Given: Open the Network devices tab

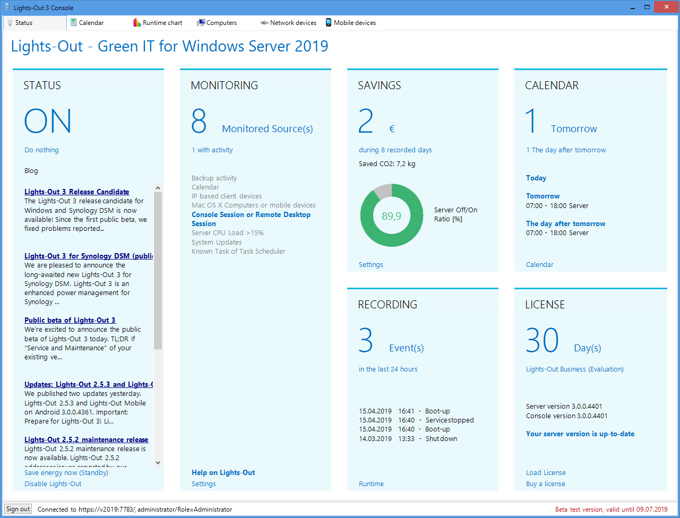Looking at the screenshot, I should click(x=288, y=23).
